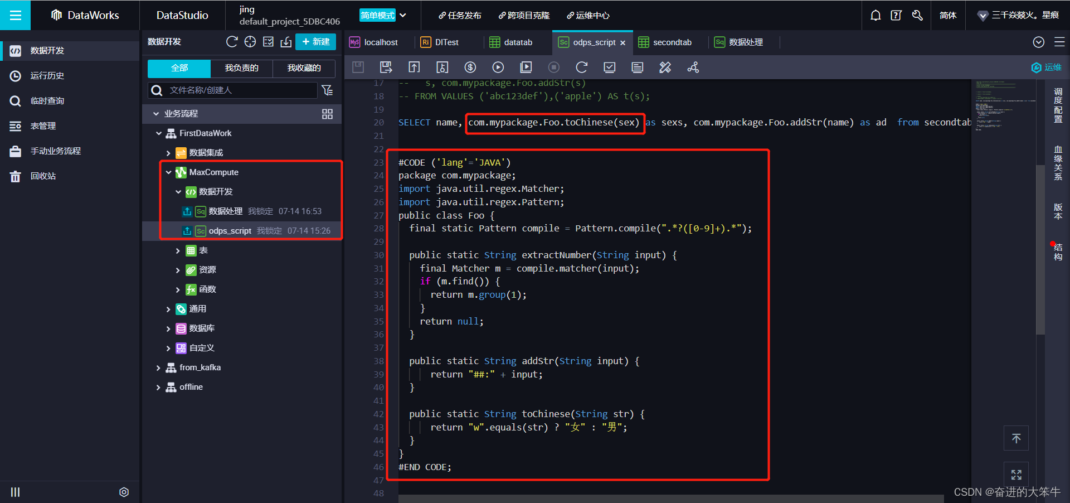Open the tab options lines menu

pyautogui.click(x=1059, y=42)
